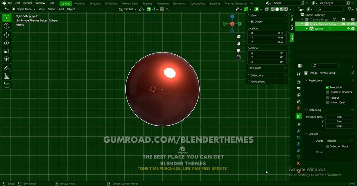This screenshot has width=357, height=186.
Task: Open the Object Constraints tab icon
Action: coord(299,150)
